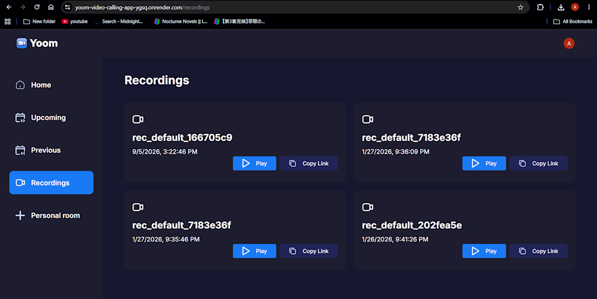597x299 pixels.
Task: Click the title rec_default_202fea5e
Action: tap(411, 225)
